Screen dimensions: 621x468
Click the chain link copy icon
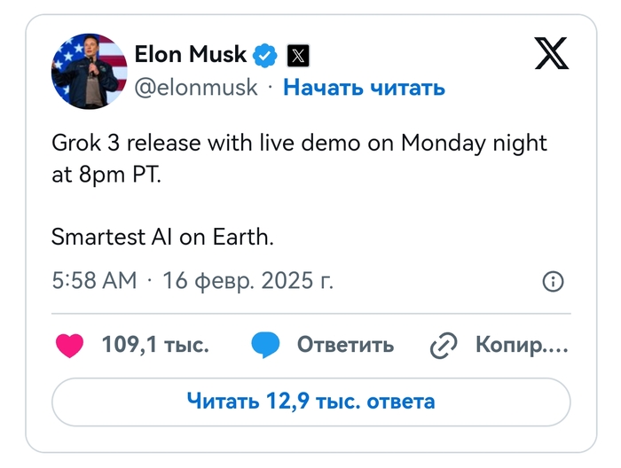tap(442, 346)
